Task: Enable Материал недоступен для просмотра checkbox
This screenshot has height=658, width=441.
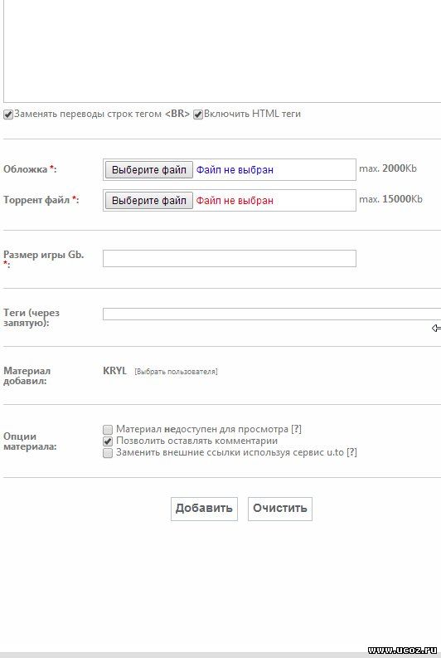Action: (x=108, y=429)
